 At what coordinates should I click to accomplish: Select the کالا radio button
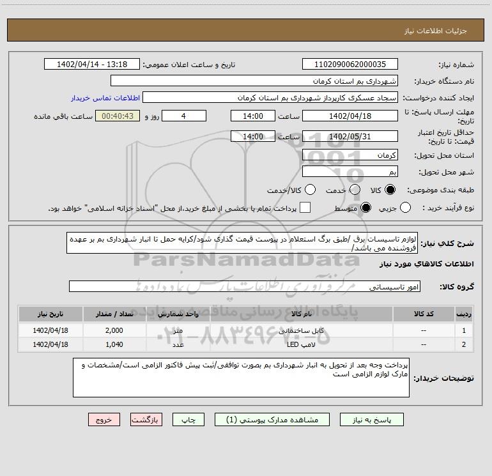click(390, 190)
